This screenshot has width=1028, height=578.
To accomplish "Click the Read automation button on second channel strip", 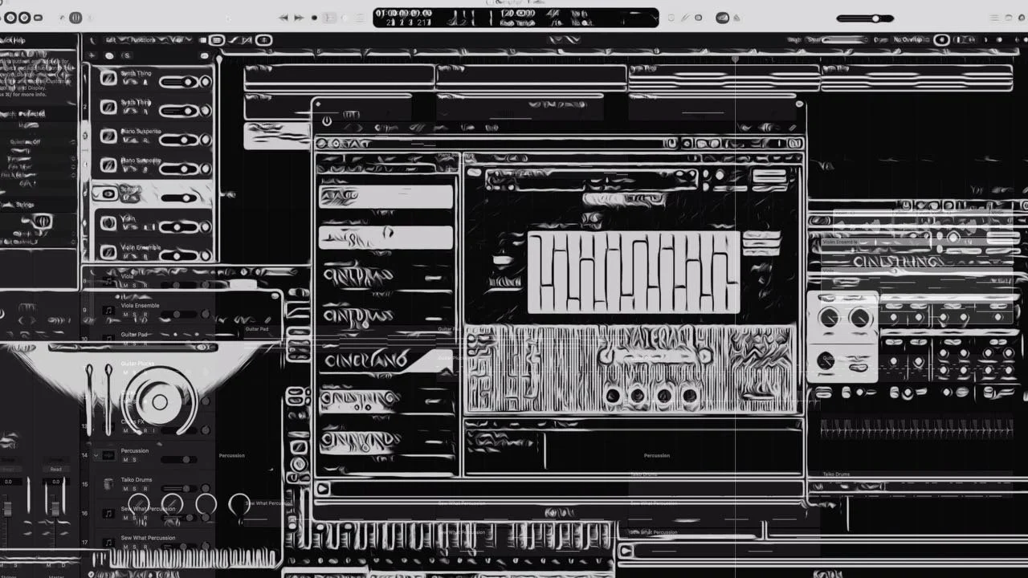I will pos(55,470).
